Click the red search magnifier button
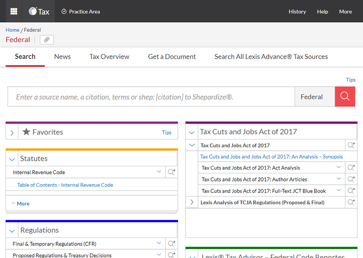 pos(345,97)
